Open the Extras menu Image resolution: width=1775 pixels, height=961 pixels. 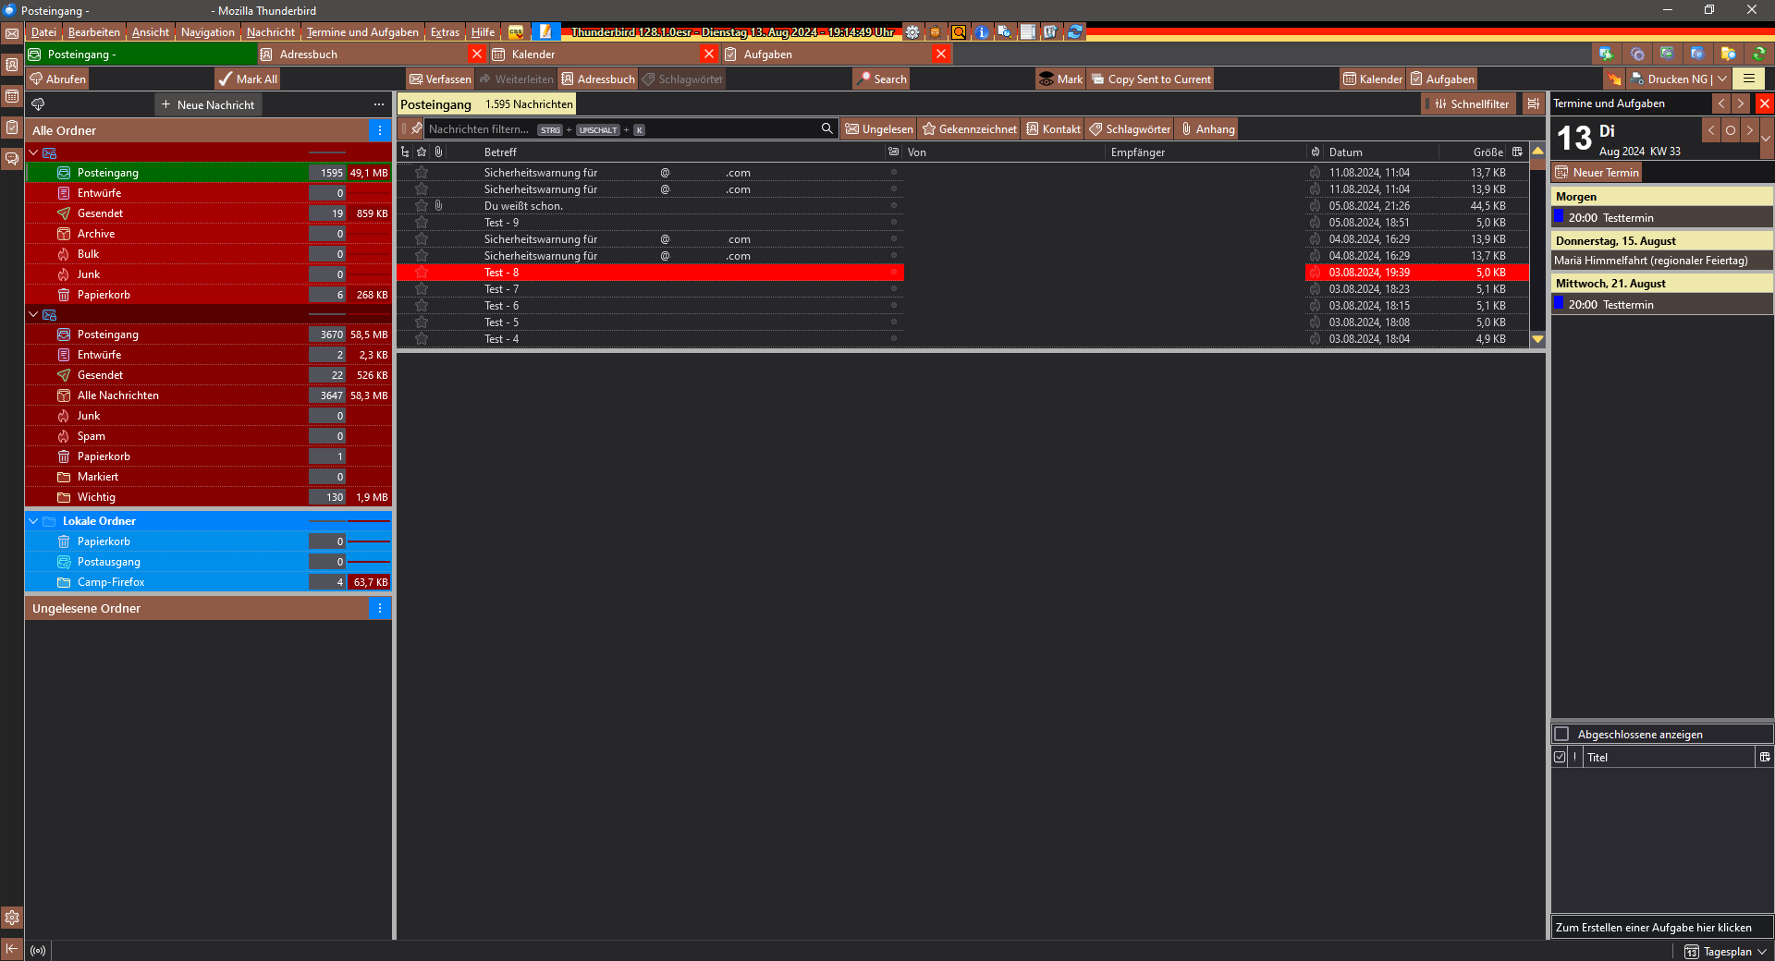(445, 32)
